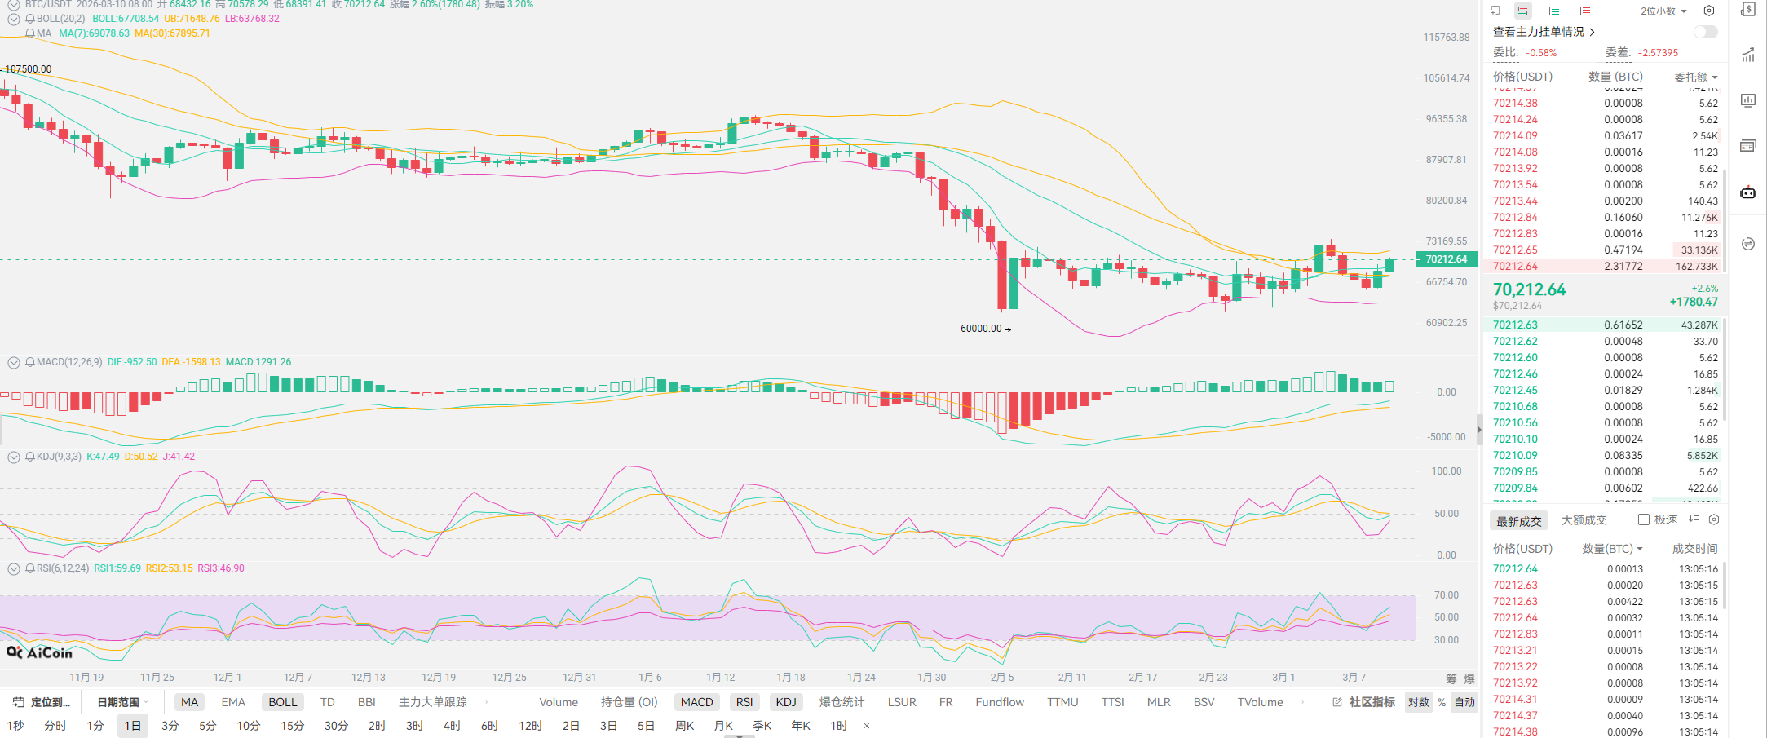This screenshot has height=738, width=1767.
Task: Select the 周K timeframe
Action: (683, 726)
